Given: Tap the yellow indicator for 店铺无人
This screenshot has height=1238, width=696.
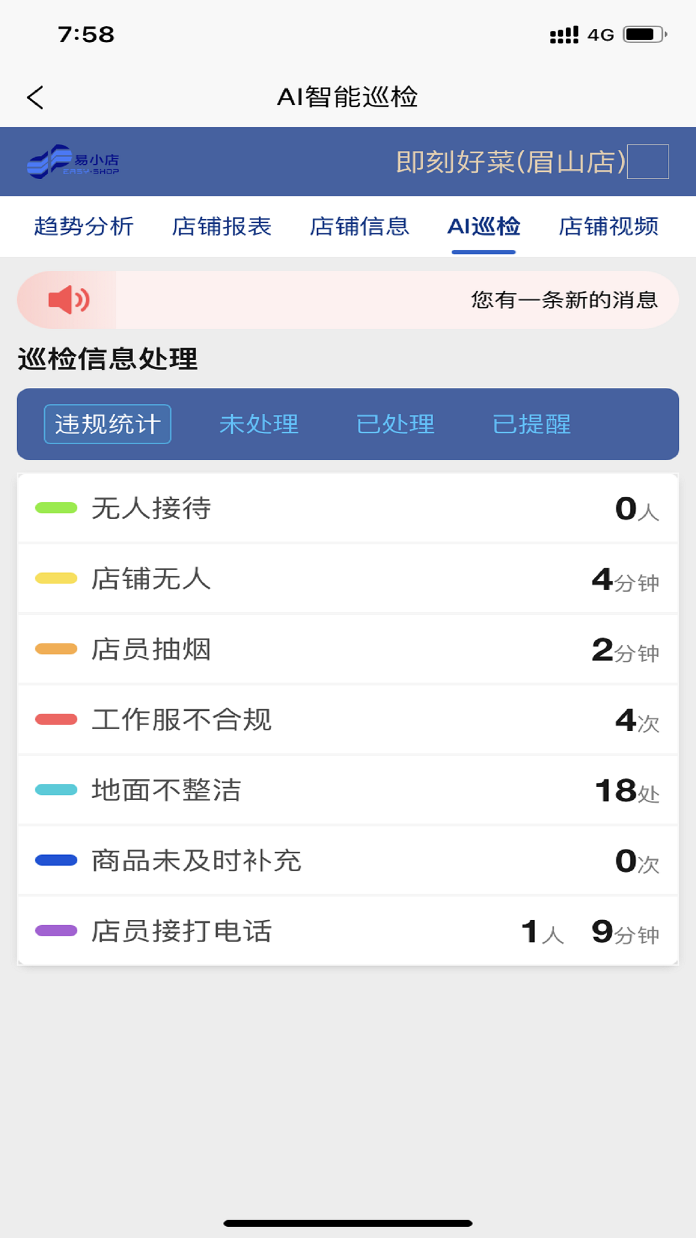Looking at the screenshot, I should pos(56,579).
